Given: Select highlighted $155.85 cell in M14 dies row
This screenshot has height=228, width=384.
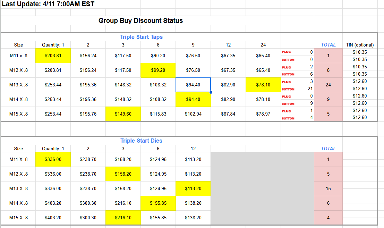Looking at the screenshot, I should (158, 203).
